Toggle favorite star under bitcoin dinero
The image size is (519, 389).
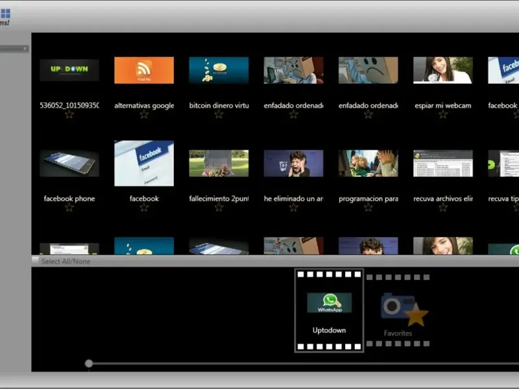pos(219,115)
